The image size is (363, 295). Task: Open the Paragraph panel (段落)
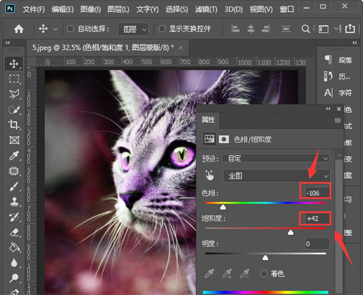pyautogui.click(x=338, y=60)
